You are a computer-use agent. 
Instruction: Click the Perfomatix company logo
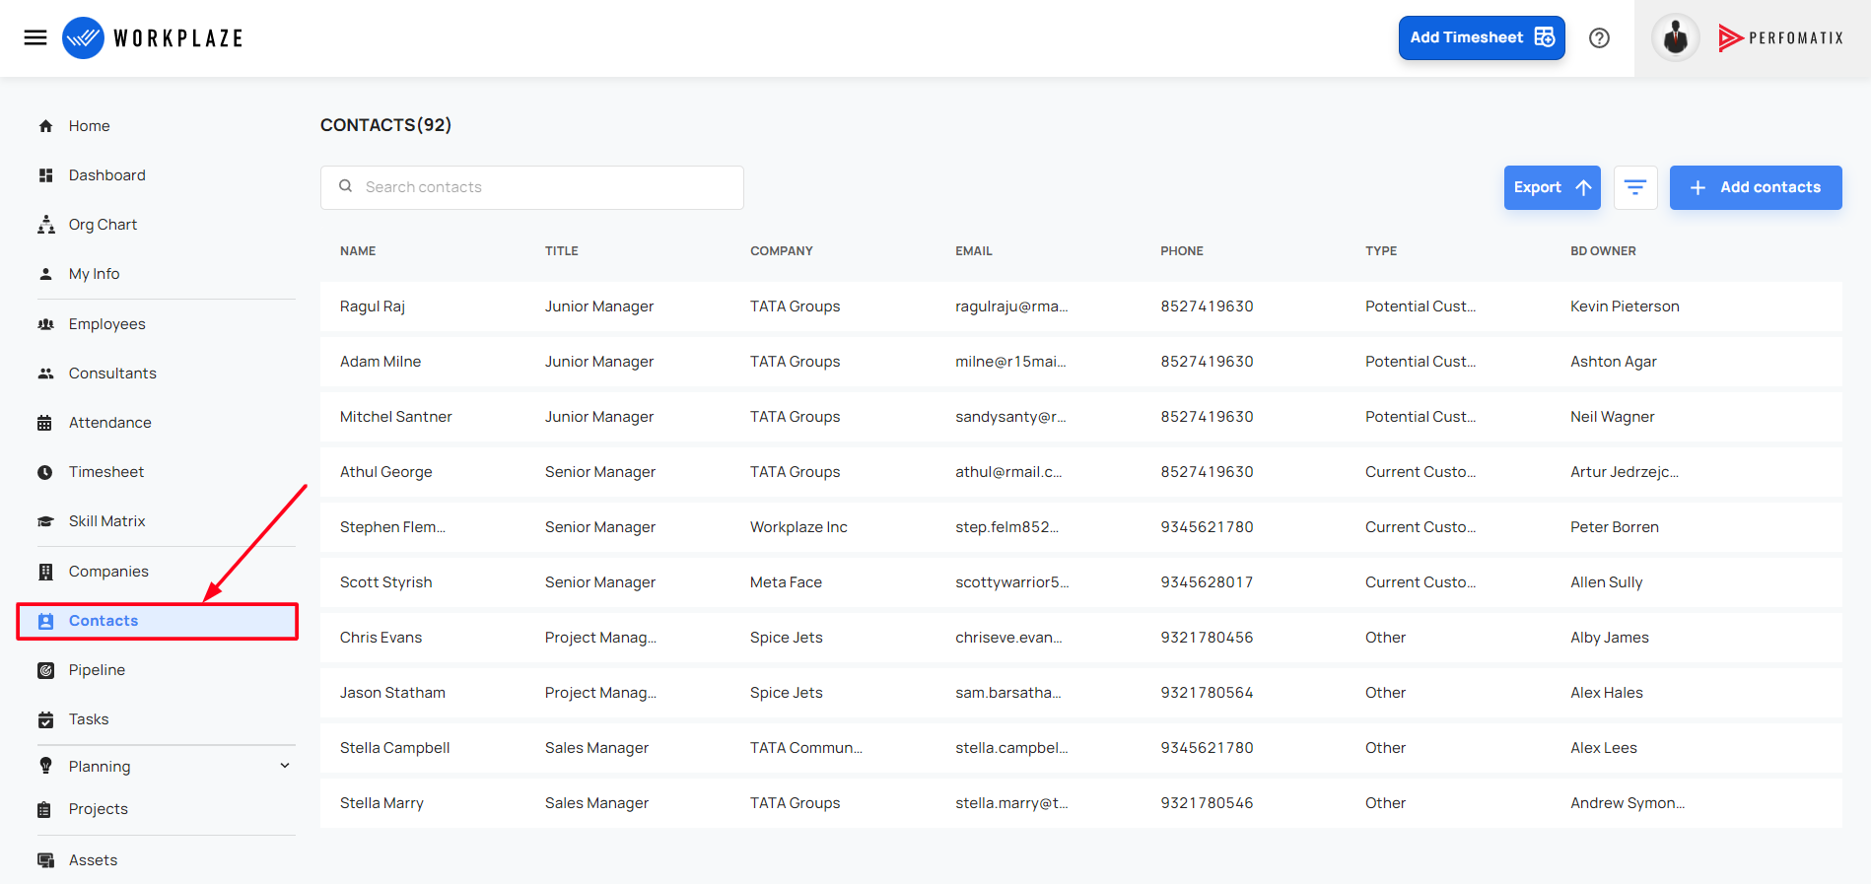pos(1780,38)
